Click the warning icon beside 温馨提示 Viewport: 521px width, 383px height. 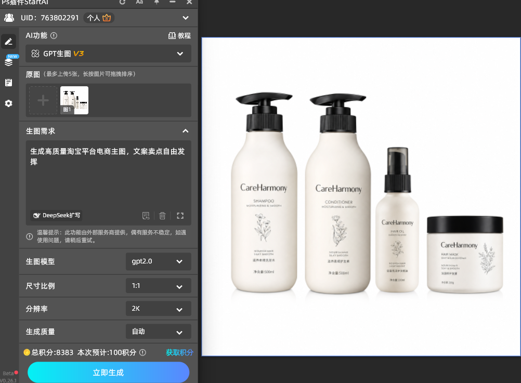[30, 236]
